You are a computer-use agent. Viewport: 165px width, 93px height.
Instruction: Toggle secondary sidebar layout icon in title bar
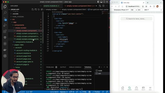[104, 2]
